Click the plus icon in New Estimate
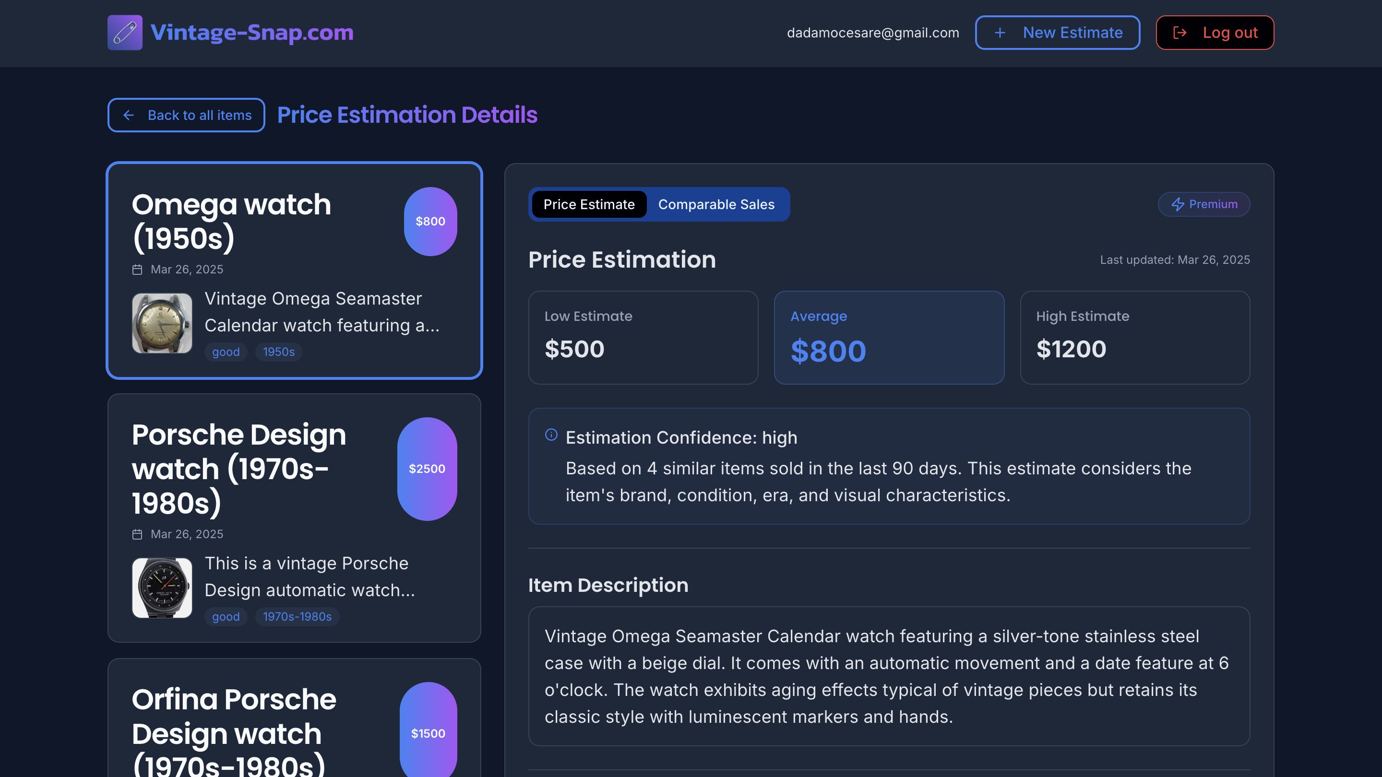 1000,33
